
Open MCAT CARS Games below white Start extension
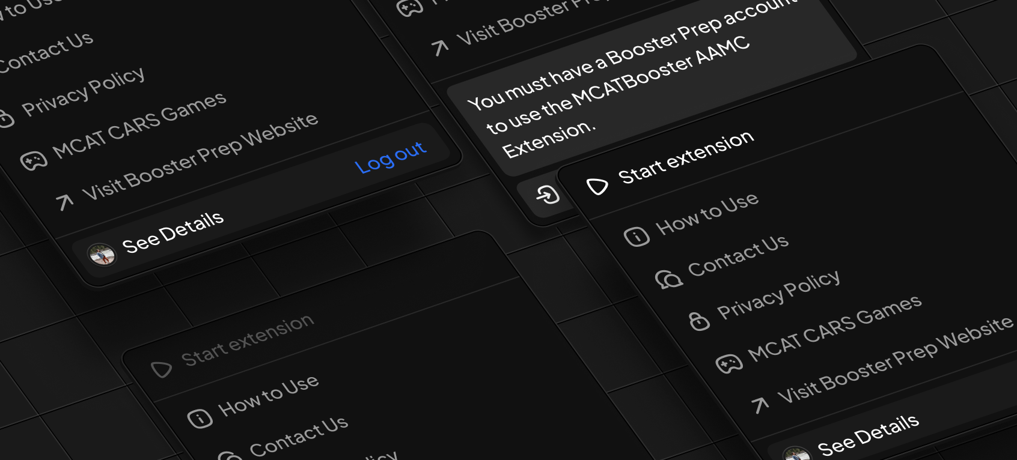click(x=835, y=328)
